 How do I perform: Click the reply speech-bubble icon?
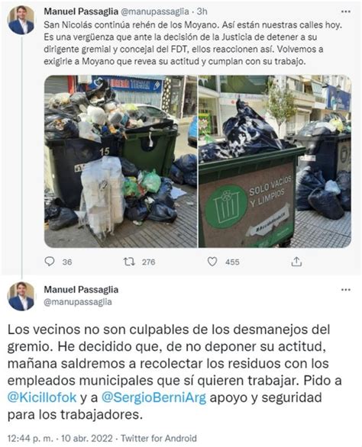(50, 262)
